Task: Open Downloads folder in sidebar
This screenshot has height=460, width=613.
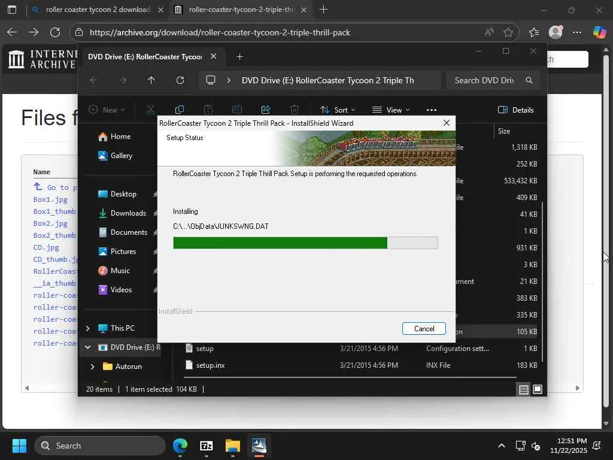Action: 128,213
